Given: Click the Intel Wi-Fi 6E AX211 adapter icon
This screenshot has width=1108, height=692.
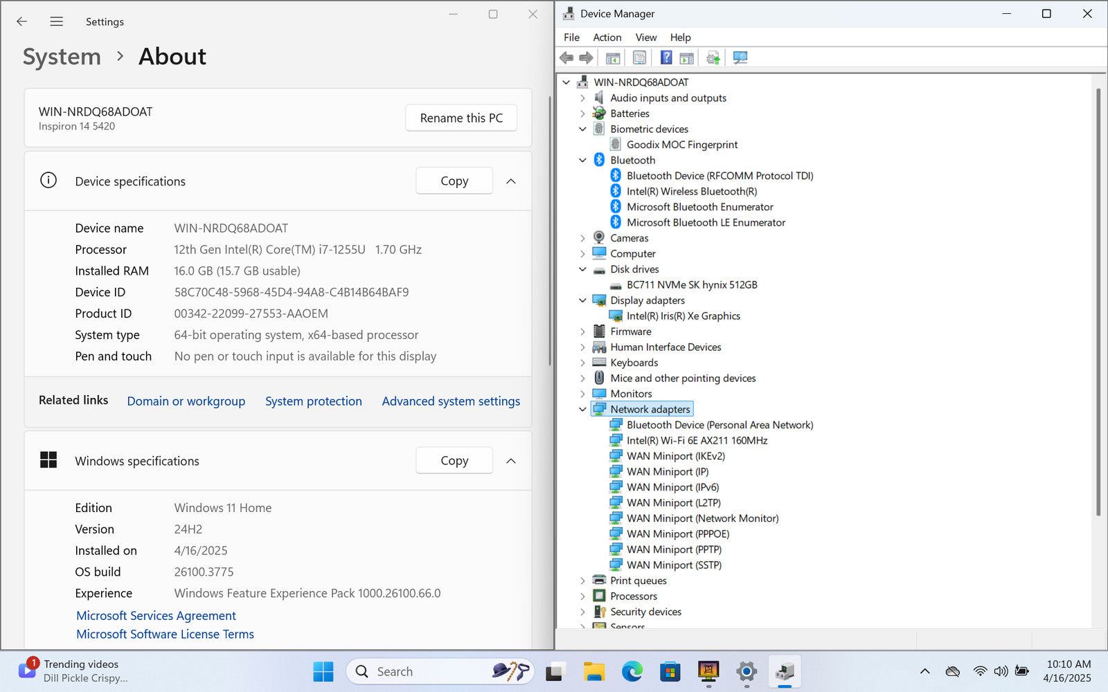Looking at the screenshot, I should pyautogui.click(x=615, y=440).
